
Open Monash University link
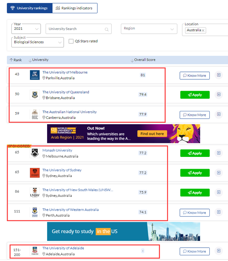pyautogui.click(x=57, y=150)
